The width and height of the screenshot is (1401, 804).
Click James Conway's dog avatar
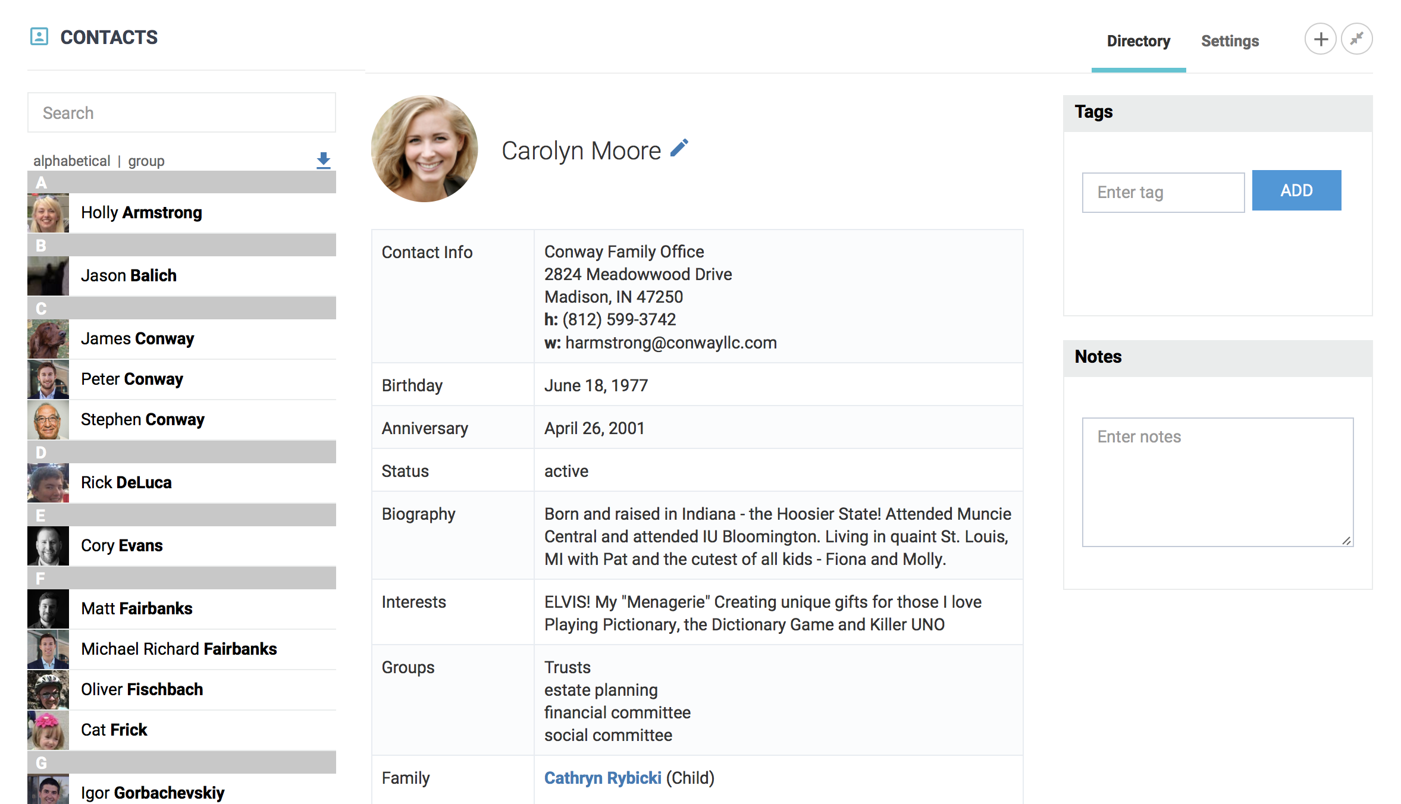[48, 339]
